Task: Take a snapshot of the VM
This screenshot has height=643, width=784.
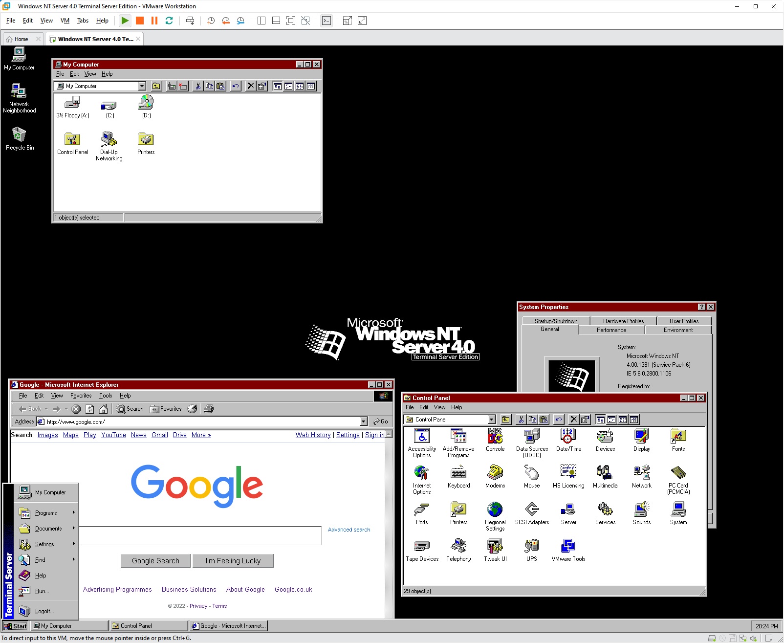Action: click(210, 21)
